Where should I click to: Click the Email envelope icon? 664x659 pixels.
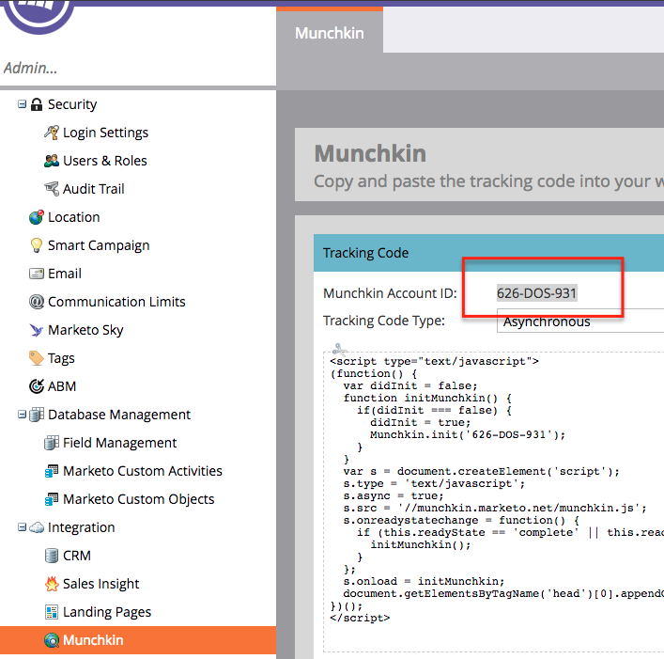37,274
